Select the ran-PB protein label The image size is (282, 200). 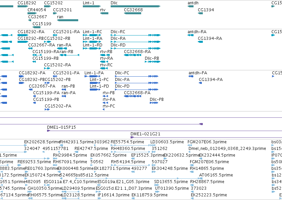(x=68, y=86)
